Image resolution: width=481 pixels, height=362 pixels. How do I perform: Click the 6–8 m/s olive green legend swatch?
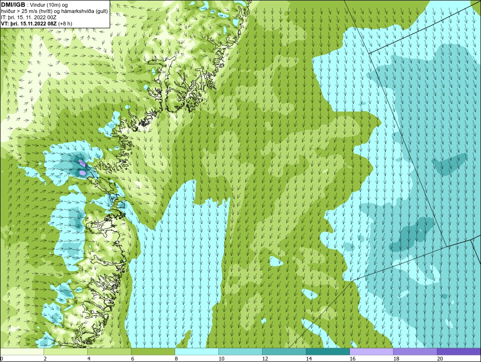click(153, 351)
